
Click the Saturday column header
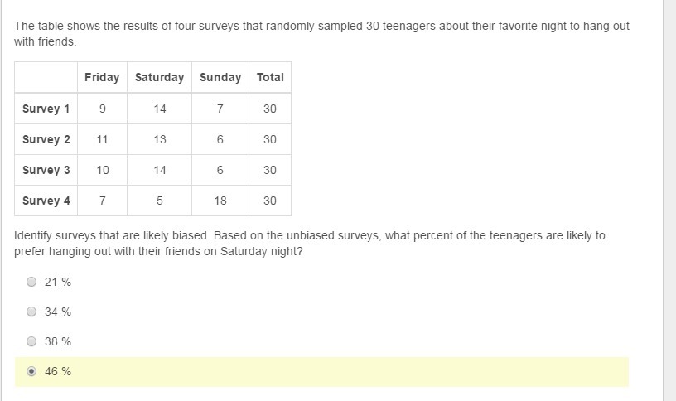160,77
